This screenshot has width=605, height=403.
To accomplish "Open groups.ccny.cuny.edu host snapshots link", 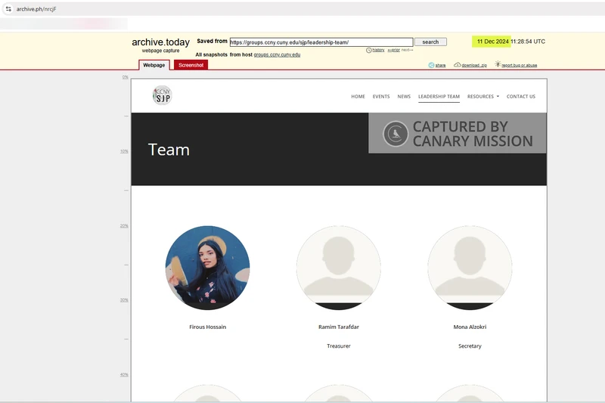I will click(x=277, y=54).
